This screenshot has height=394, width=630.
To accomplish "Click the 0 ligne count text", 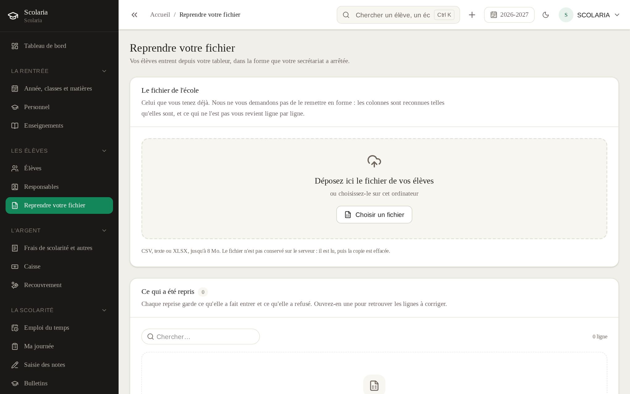I will point(600,337).
